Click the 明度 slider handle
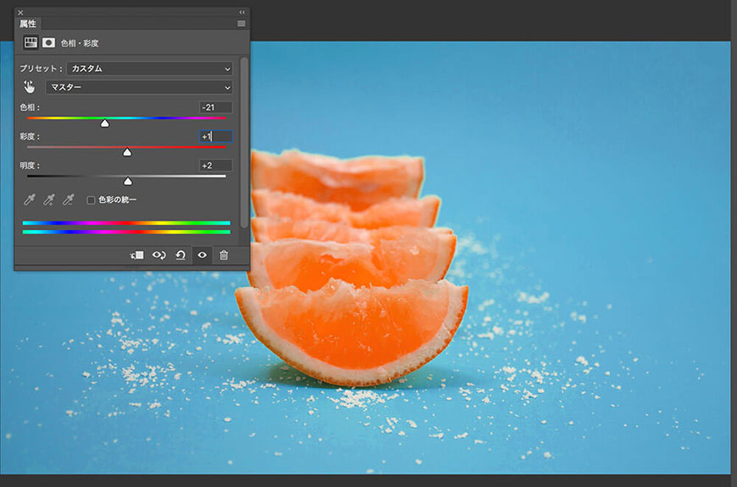 (128, 181)
